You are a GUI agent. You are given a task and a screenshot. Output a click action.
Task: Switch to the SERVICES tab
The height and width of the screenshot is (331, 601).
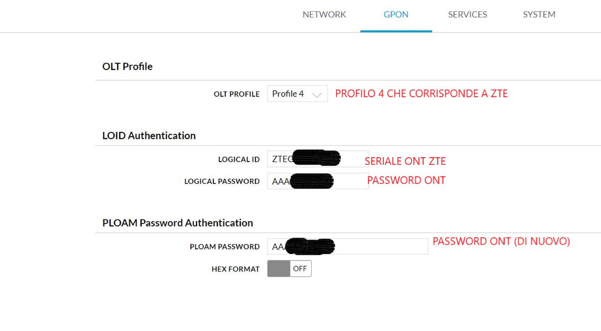467,15
